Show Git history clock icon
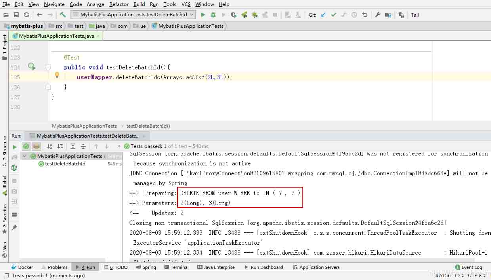Screen dimensions: 491x280 (354, 15)
